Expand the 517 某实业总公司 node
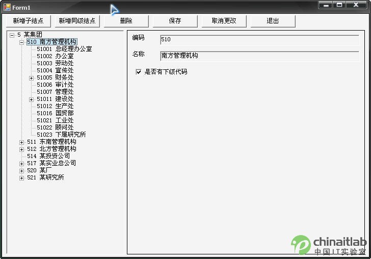Image resolution: width=371 pixels, height=259 pixels. tap(21, 164)
